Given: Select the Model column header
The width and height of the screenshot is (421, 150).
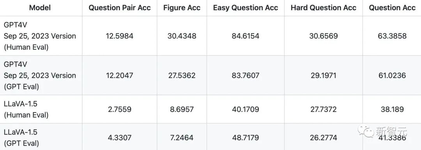Looking at the screenshot, I should (40, 8).
